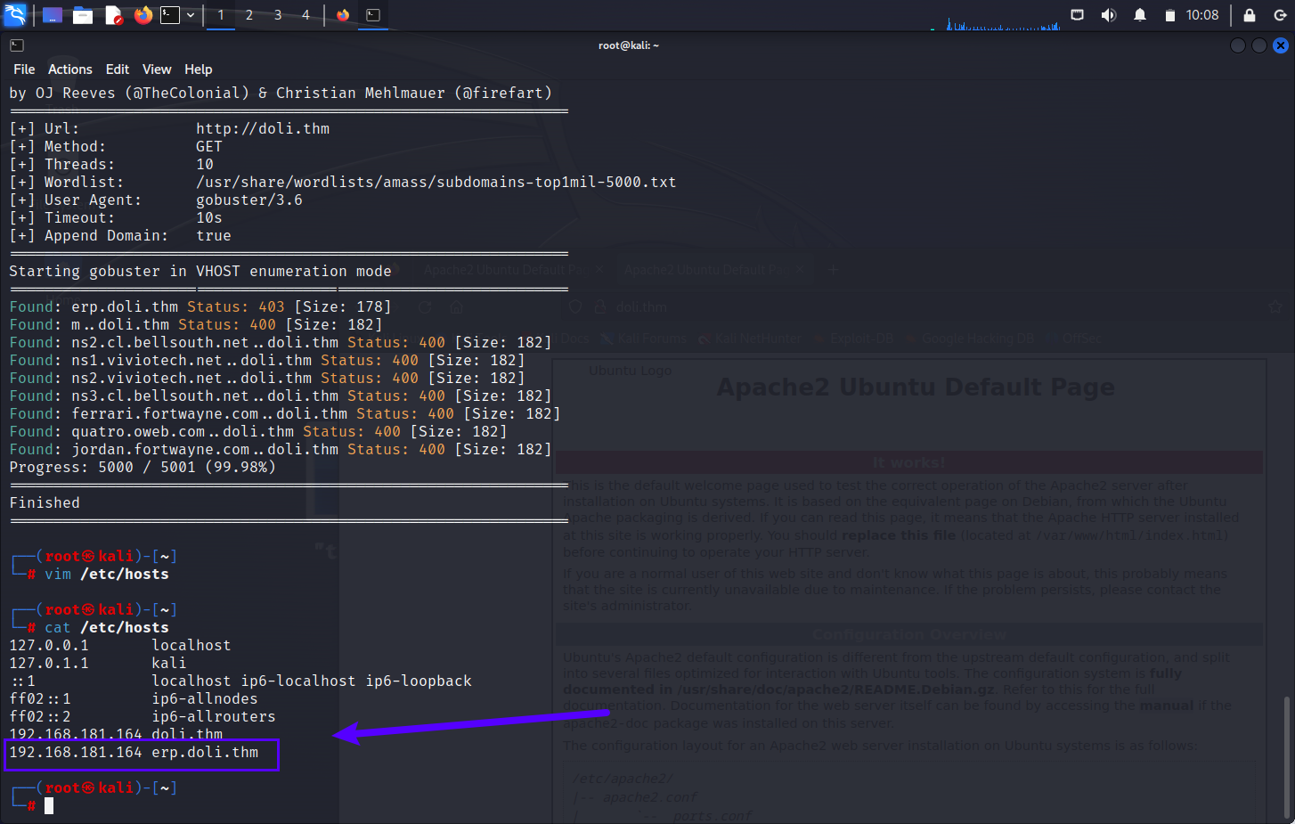Open the View menu
The width and height of the screenshot is (1295, 824).
(x=157, y=69)
